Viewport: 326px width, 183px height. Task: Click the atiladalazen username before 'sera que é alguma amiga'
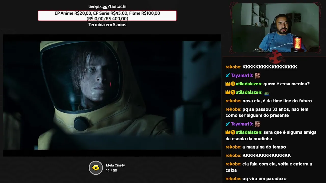pos(249,132)
